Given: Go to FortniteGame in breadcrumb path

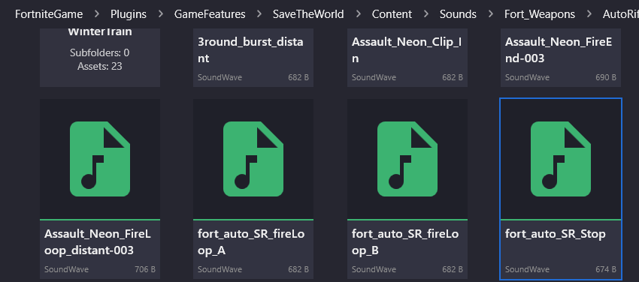Looking at the screenshot, I should point(49,14).
